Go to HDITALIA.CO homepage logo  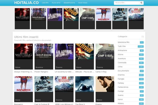[x=26, y=3]
